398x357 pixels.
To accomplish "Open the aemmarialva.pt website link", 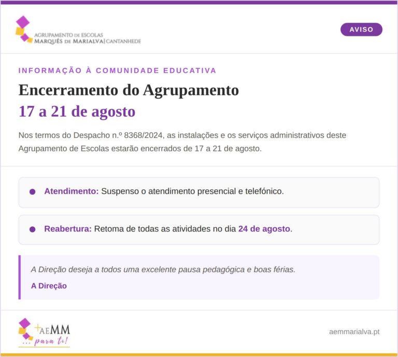I will tap(354, 332).
